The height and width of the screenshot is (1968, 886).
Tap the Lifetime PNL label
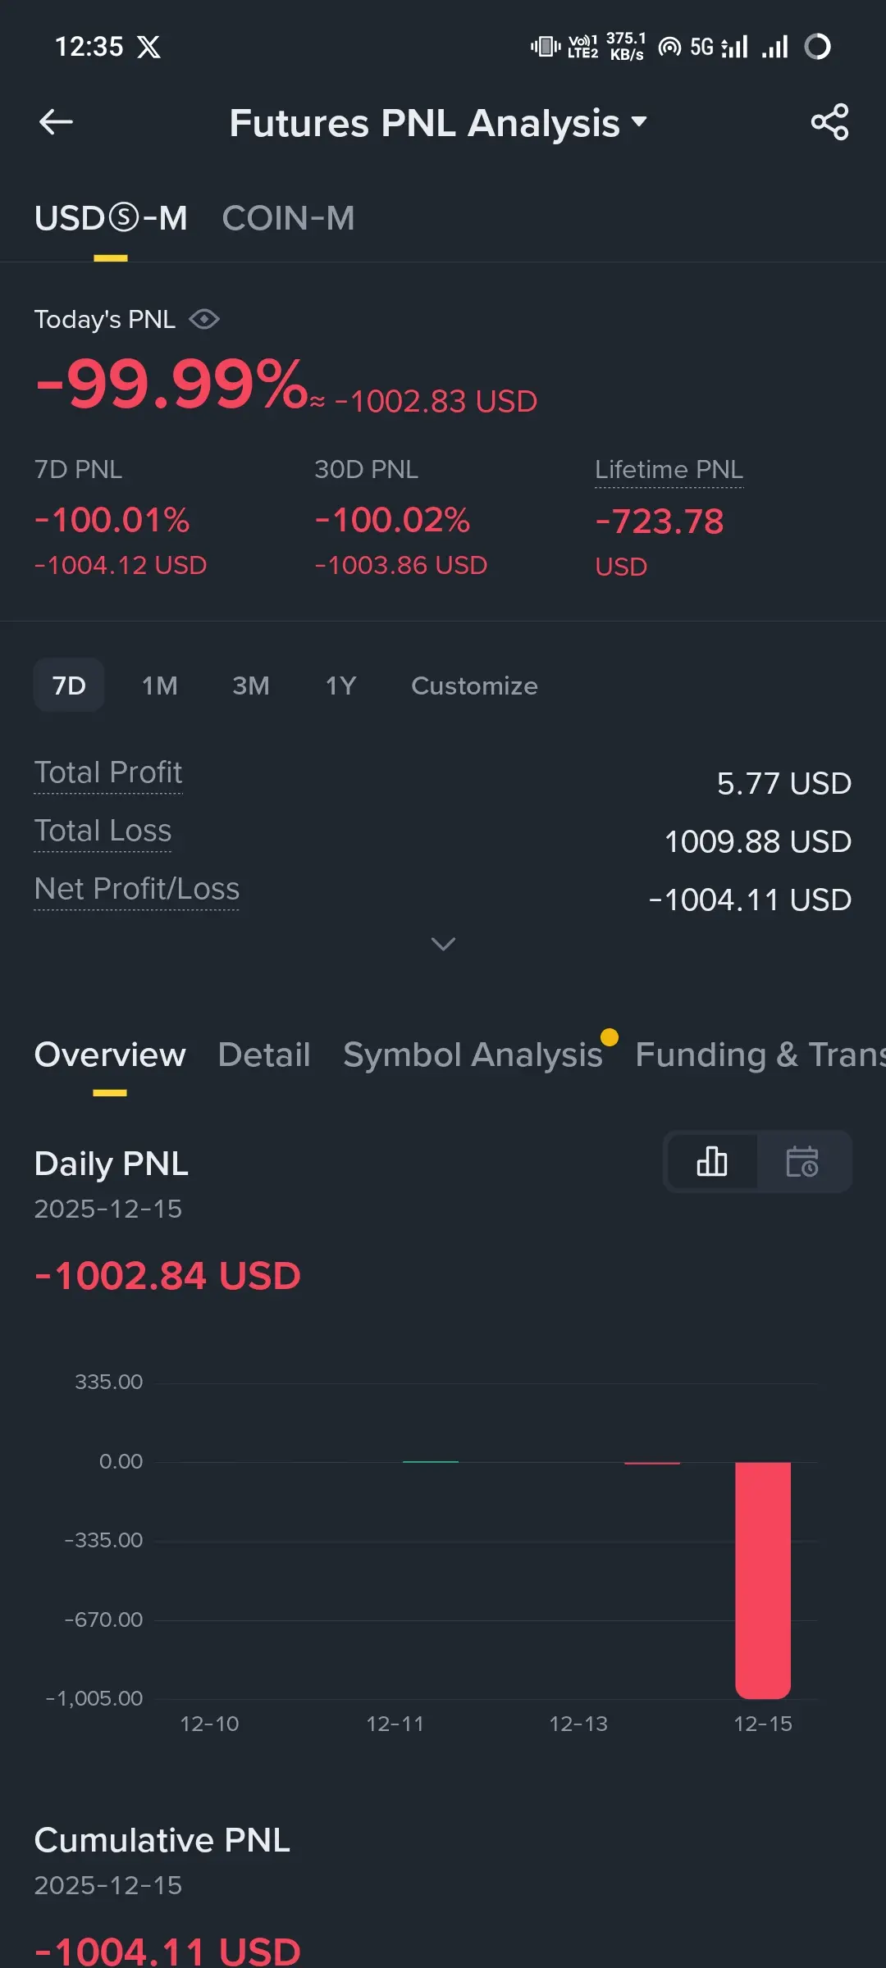tap(669, 469)
